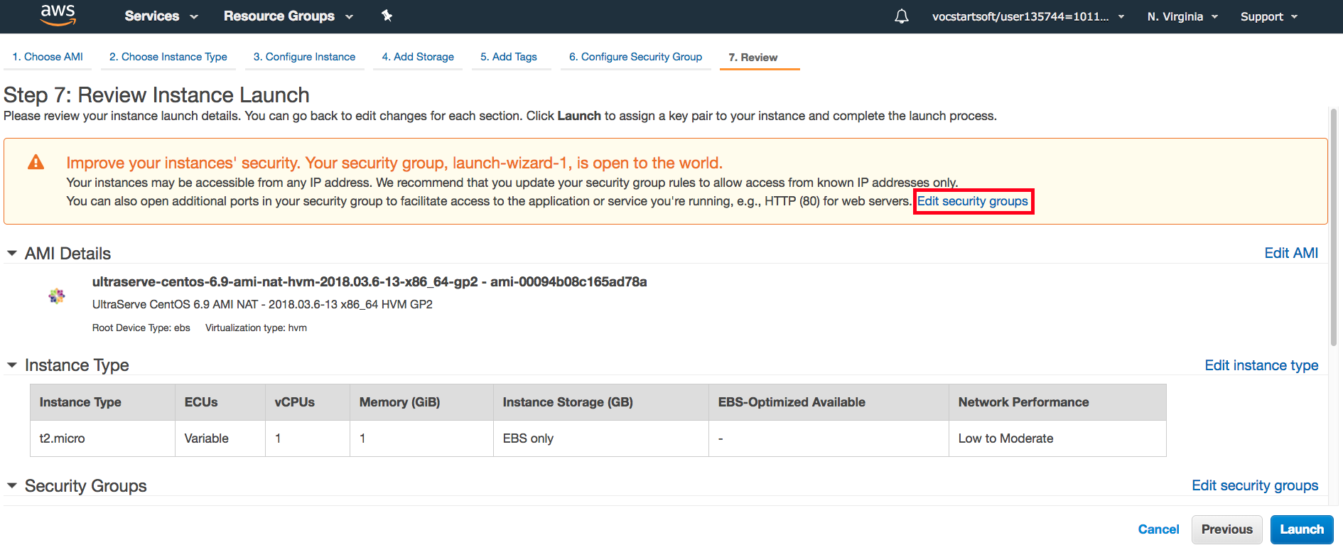The image size is (1343, 555).
Task: Click the Edit AMI link
Action: pos(1291,253)
